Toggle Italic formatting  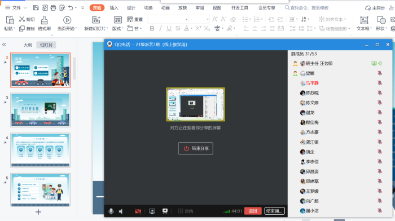[x=160, y=28]
